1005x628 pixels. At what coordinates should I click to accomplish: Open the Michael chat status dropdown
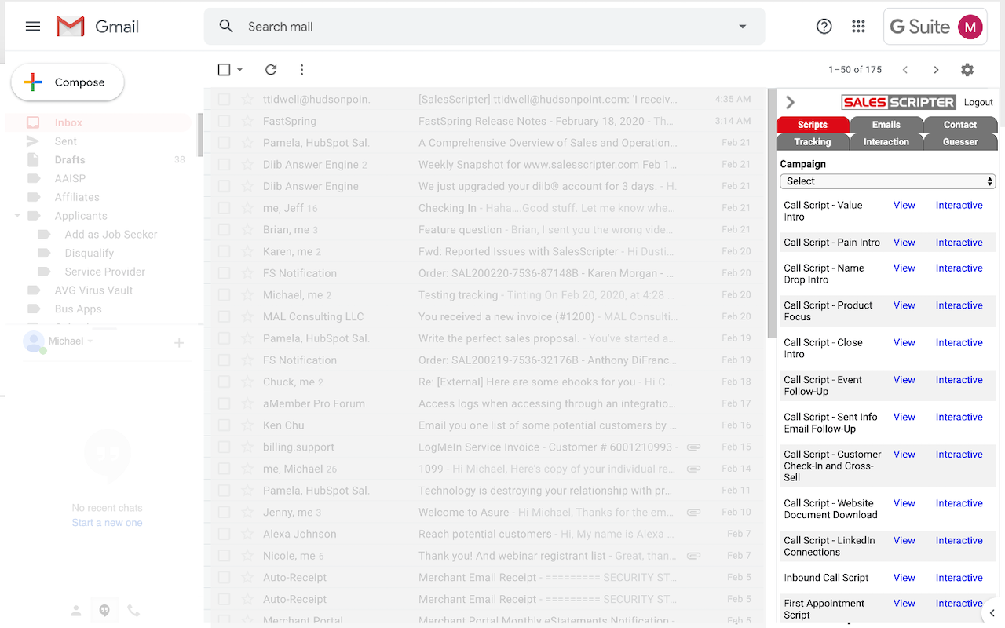click(x=90, y=341)
